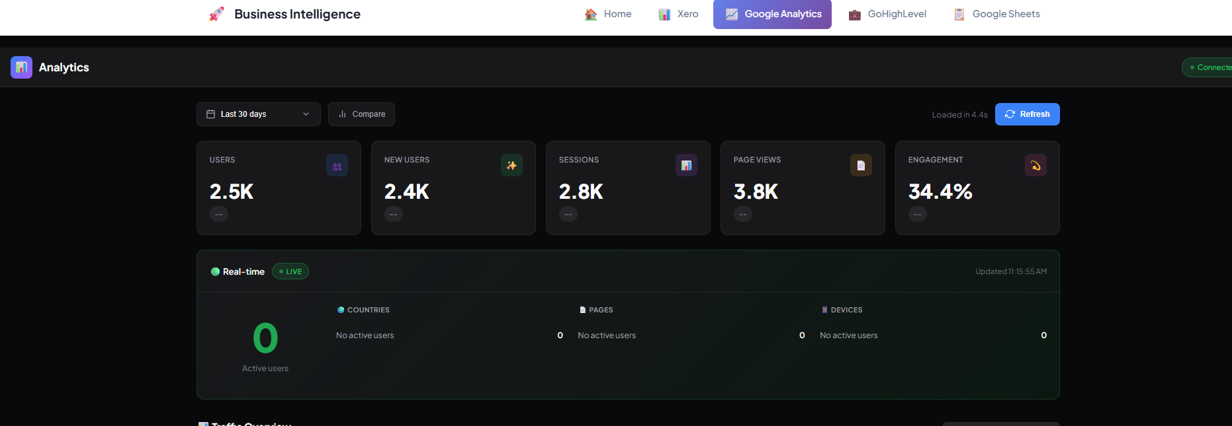Image resolution: width=1232 pixels, height=426 pixels.
Task: Click the LIVE indicator badge
Action: point(290,271)
